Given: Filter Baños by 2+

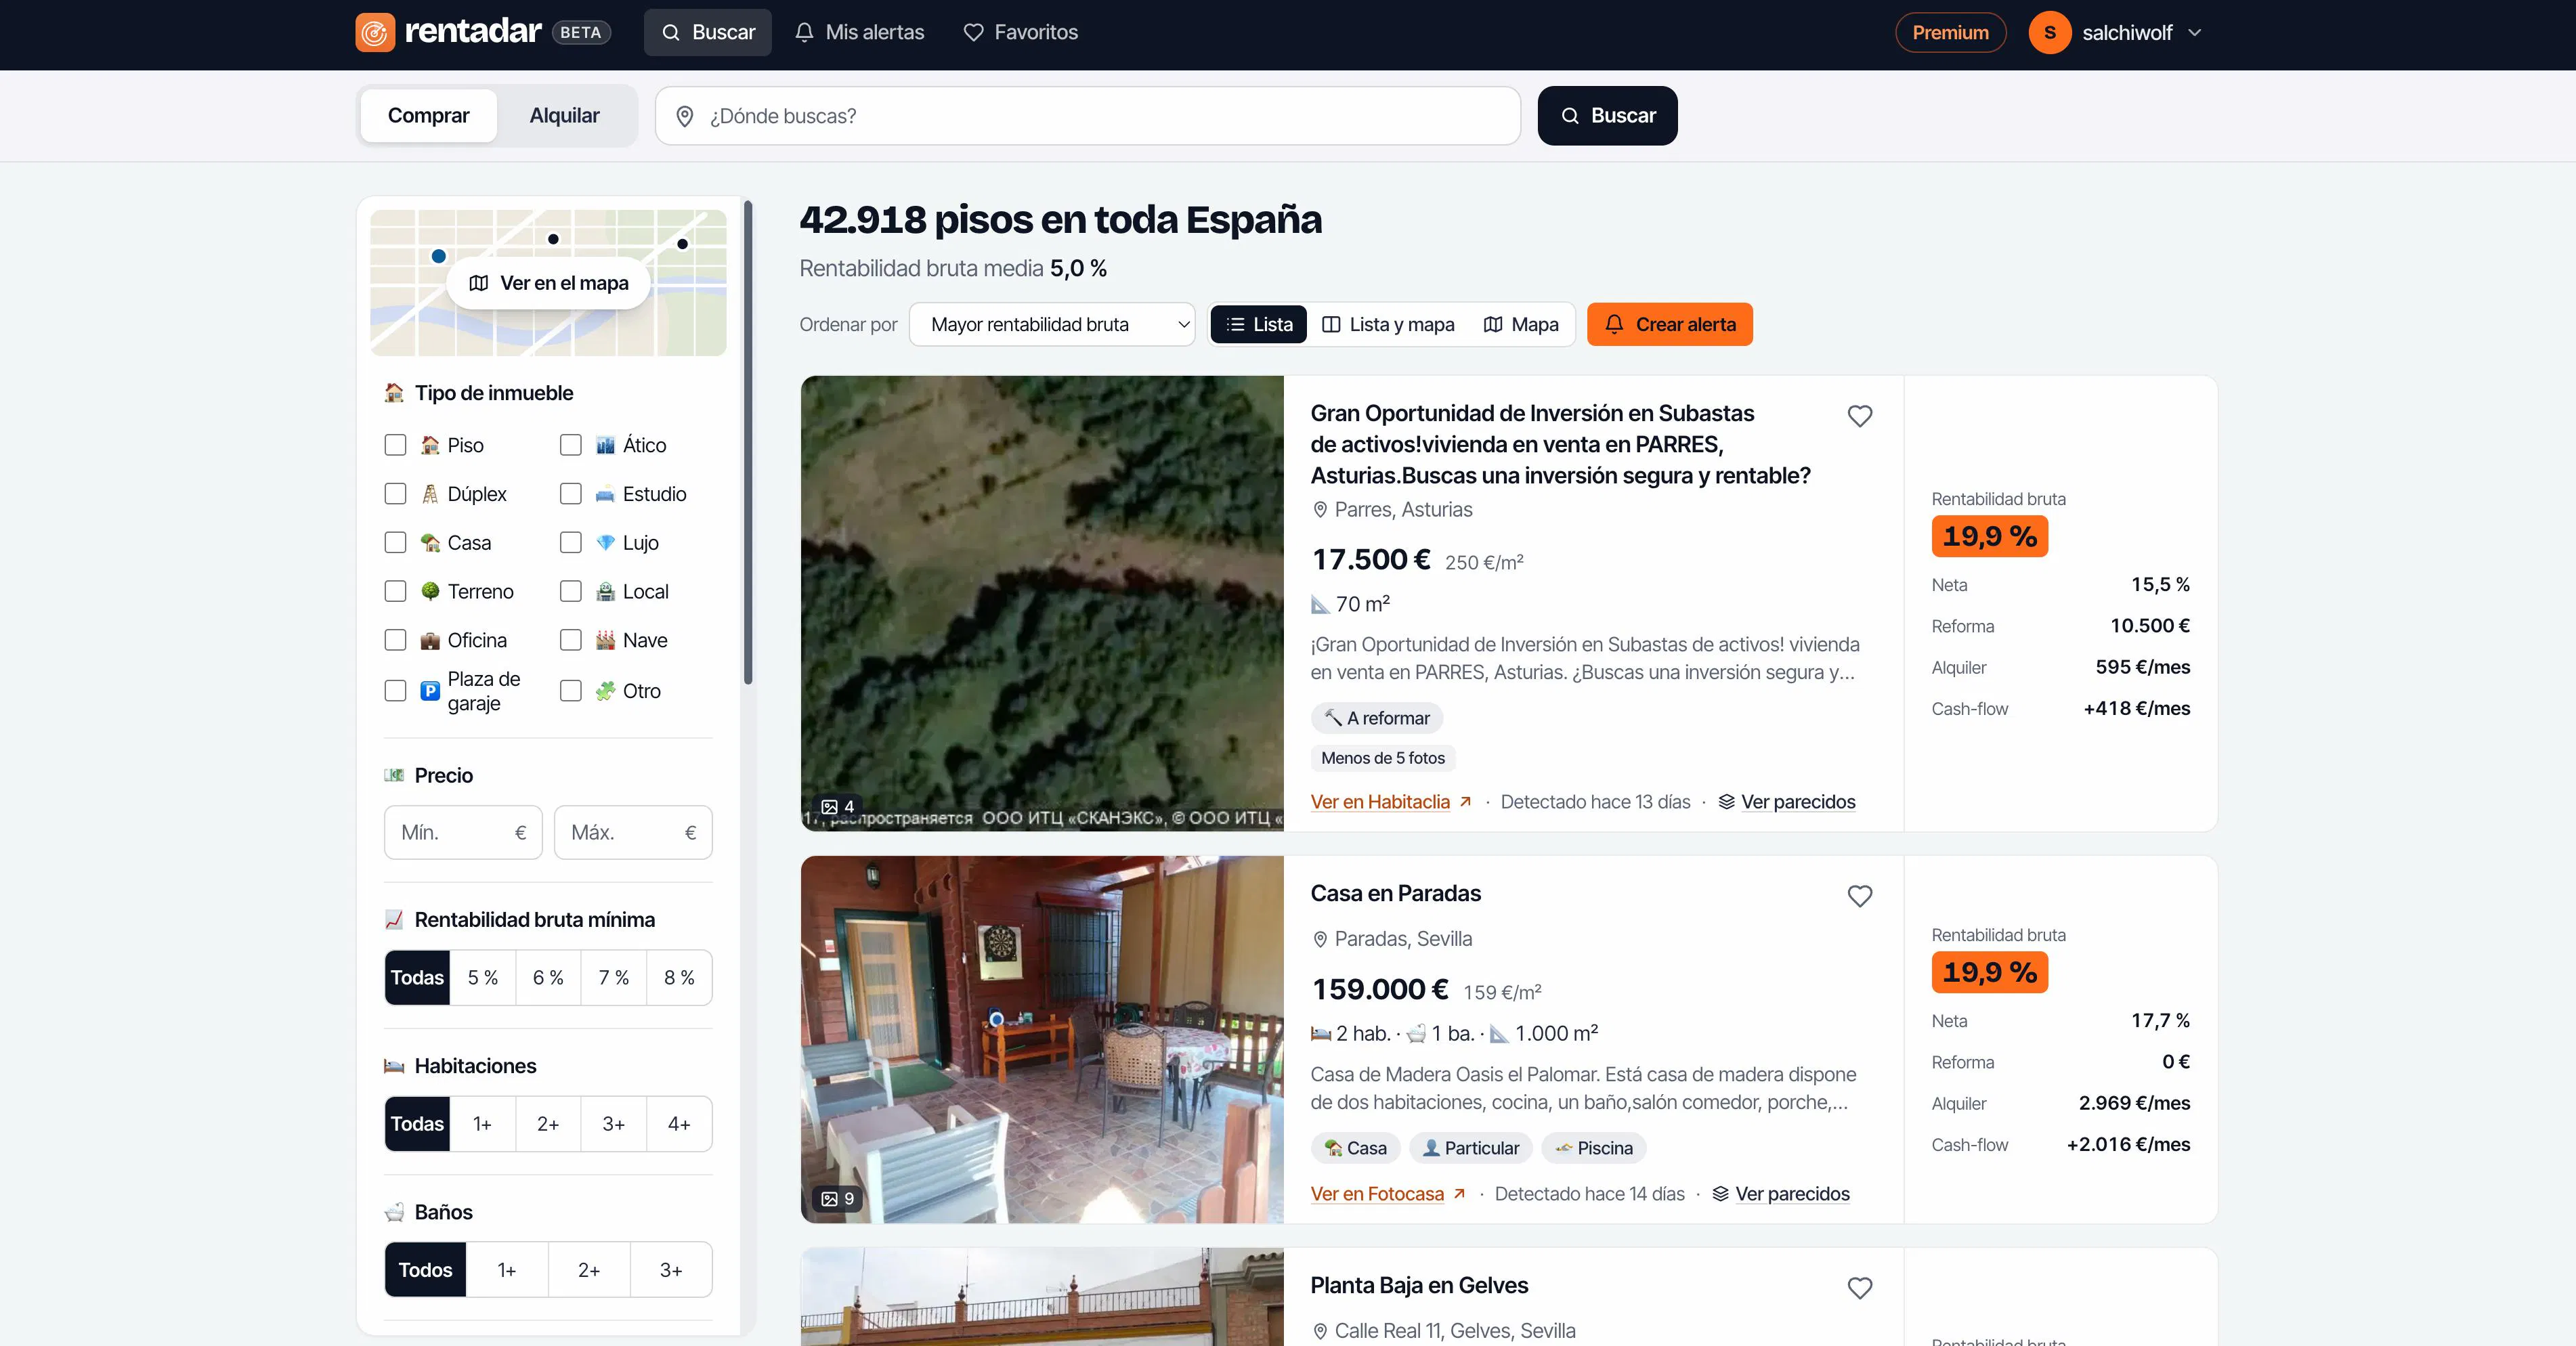Looking at the screenshot, I should [x=589, y=1270].
